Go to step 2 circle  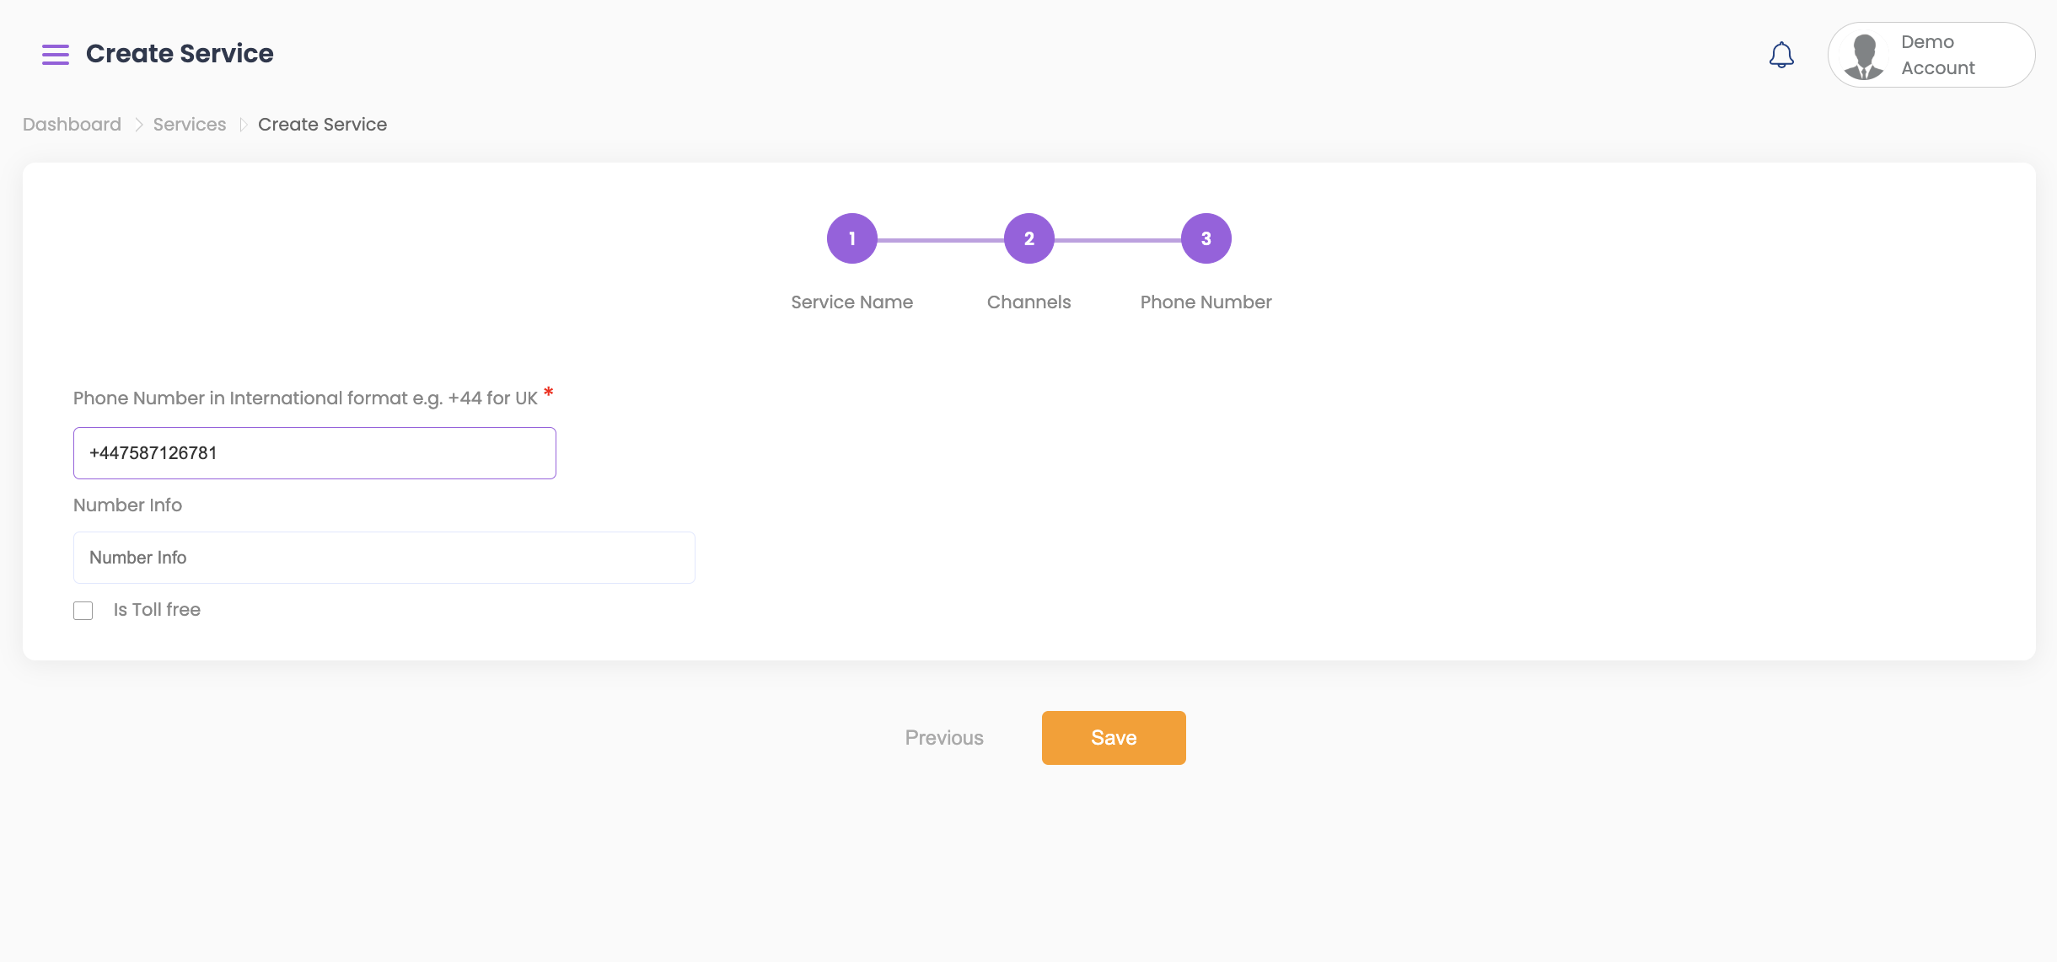pos(1028,238)
